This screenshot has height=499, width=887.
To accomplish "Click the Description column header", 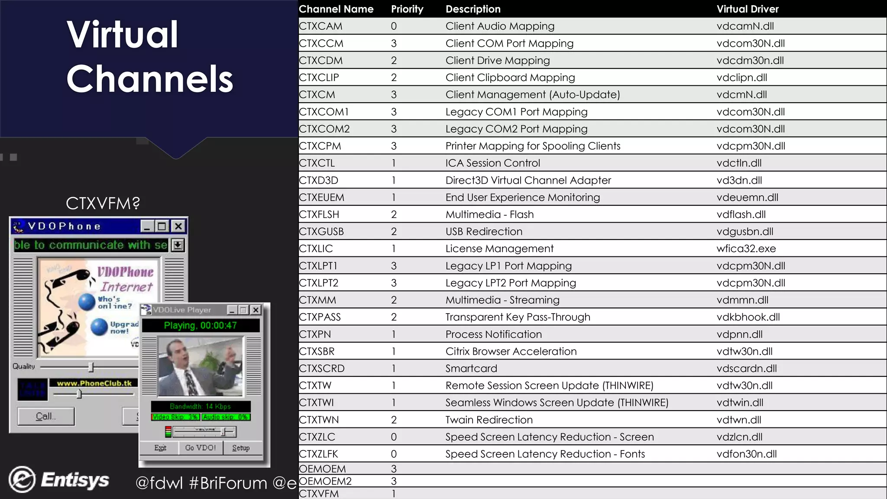I will [473, 9].
